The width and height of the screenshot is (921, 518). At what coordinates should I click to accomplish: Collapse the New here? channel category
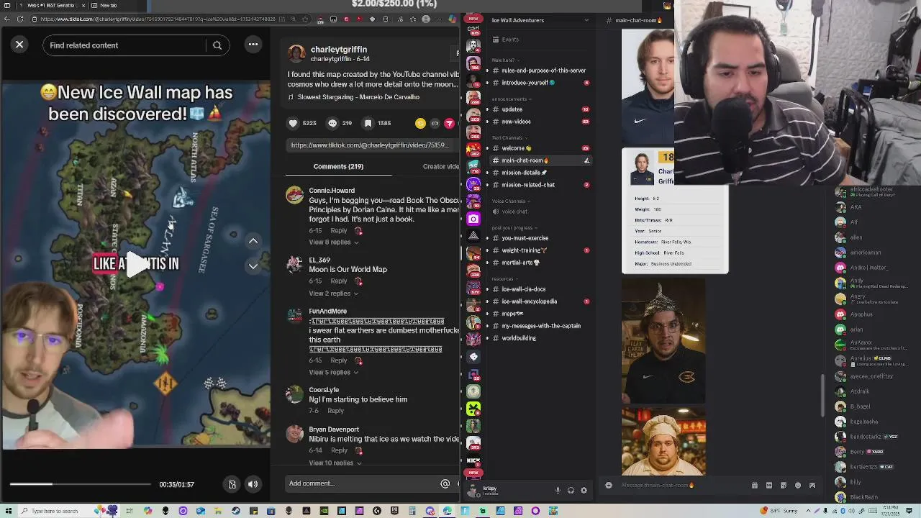tap(506, 60)
